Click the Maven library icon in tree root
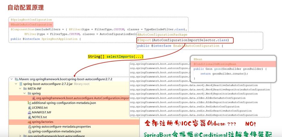This screenshot has height=137, width=282. [17, 79]
